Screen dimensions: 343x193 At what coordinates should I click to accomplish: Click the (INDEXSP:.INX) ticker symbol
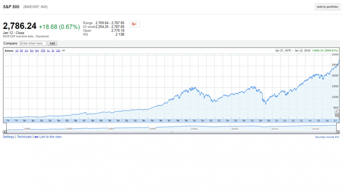click(35, 7)
